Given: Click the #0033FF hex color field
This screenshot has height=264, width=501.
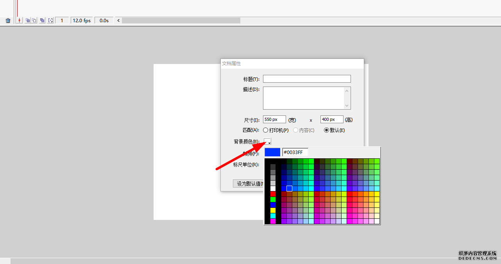Looking at the screenshot, I should point(295,152).
